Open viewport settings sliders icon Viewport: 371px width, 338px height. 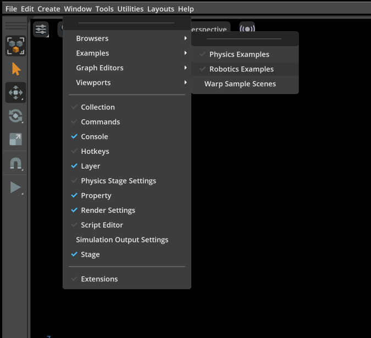coord(41,30)
